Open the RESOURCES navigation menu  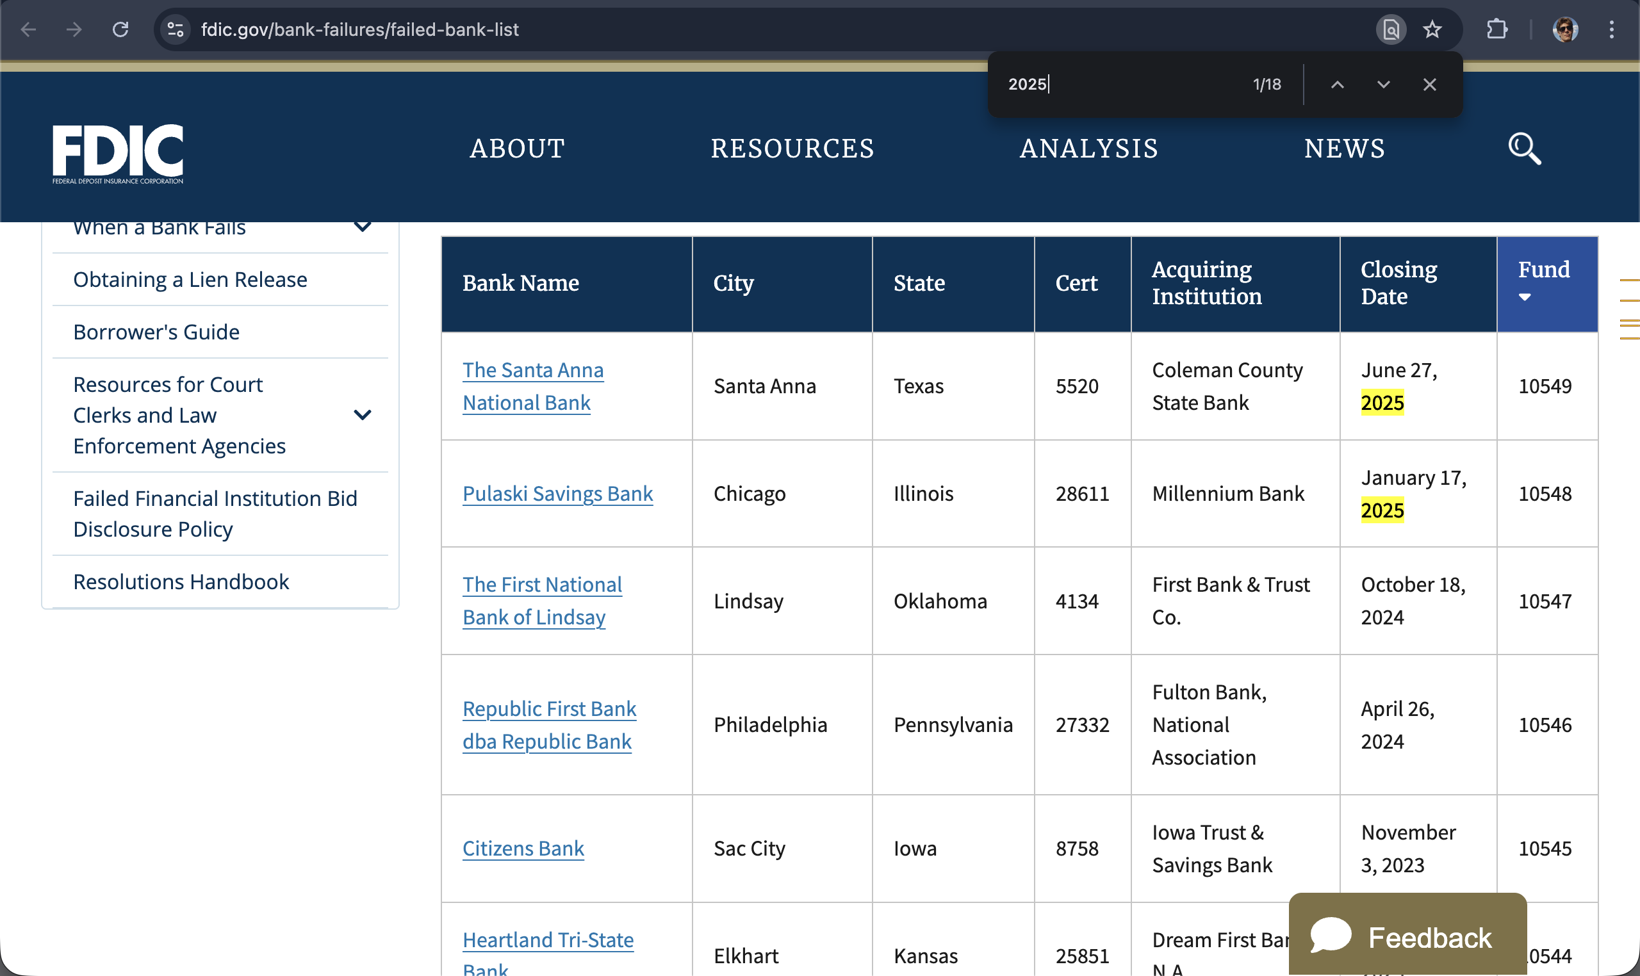click(792, 149)
